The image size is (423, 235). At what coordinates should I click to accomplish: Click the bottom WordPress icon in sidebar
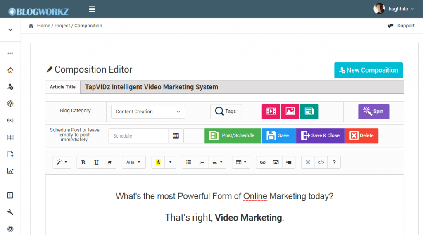click(x=10, y=229)
